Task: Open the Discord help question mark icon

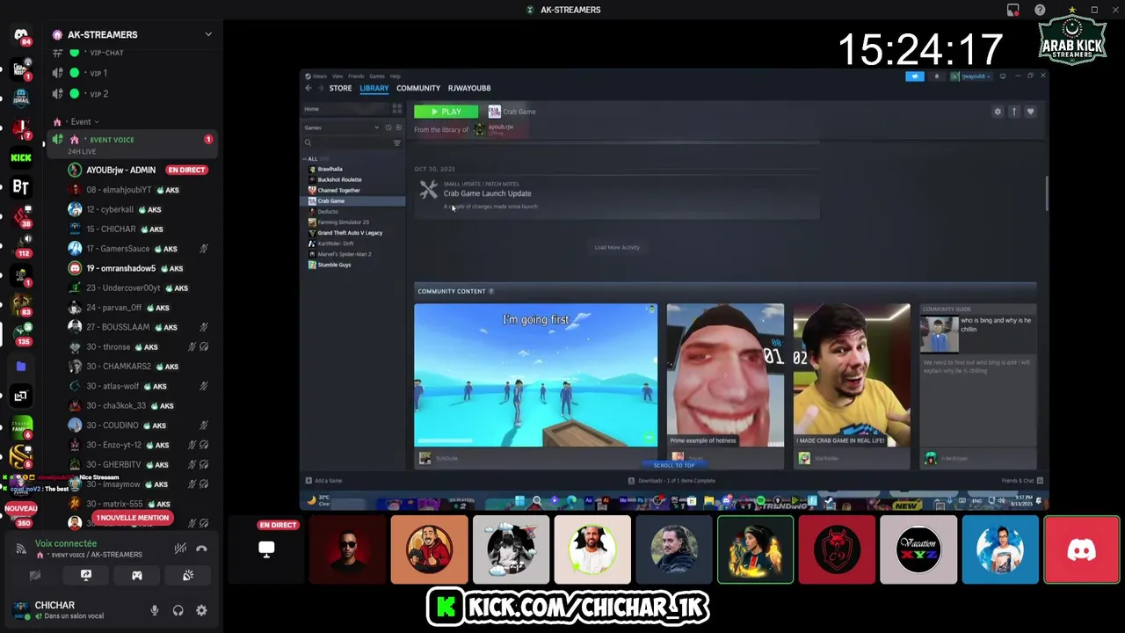Action: [x=1040, y=10]
